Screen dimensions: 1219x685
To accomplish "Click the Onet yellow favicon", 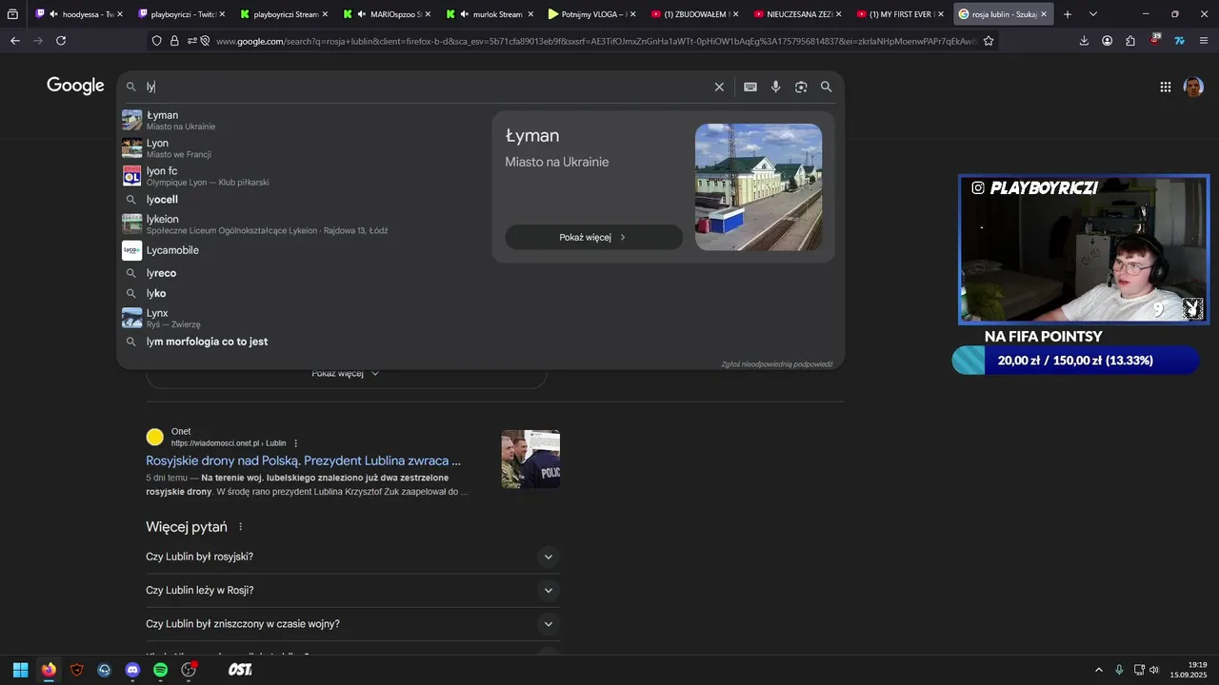I will coord(154,437).
